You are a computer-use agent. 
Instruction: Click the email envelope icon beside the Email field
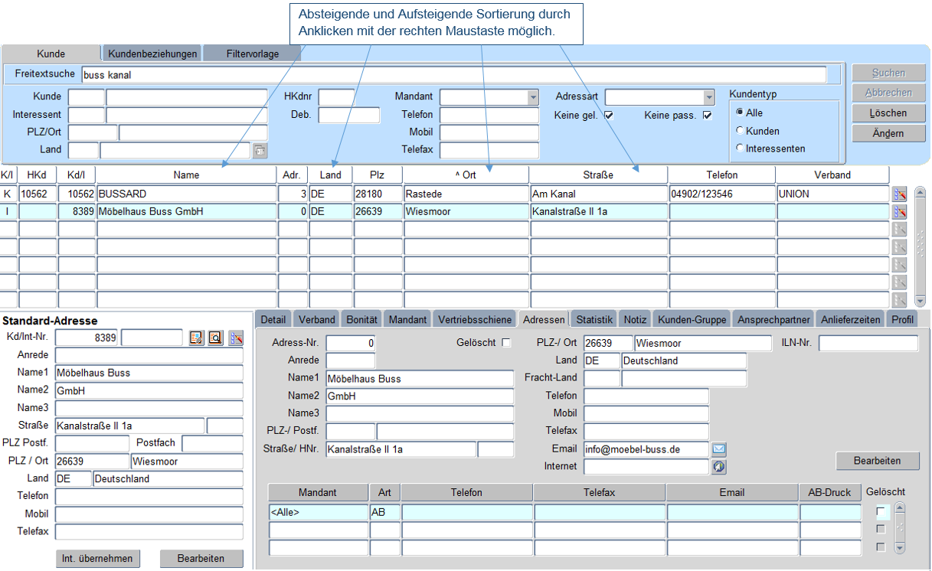coord(719,449)
